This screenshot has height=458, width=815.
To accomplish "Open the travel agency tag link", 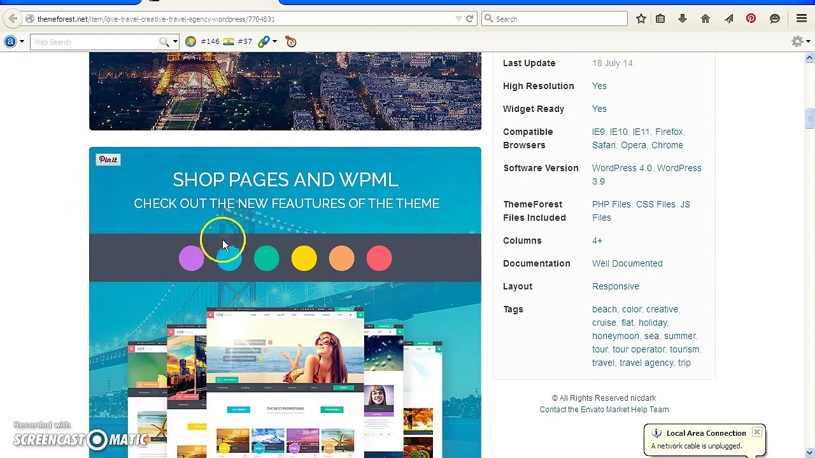I will [646, 363].
